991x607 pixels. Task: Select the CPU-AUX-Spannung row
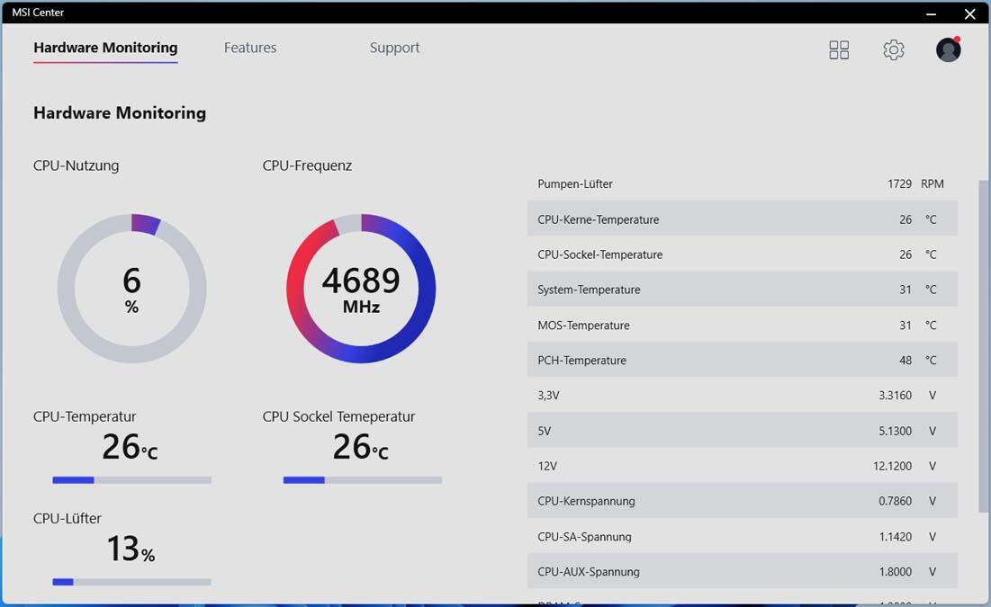[742, 572]
